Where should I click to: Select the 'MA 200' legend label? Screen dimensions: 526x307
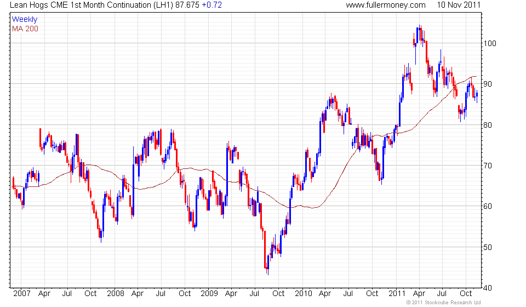[25, 29]
